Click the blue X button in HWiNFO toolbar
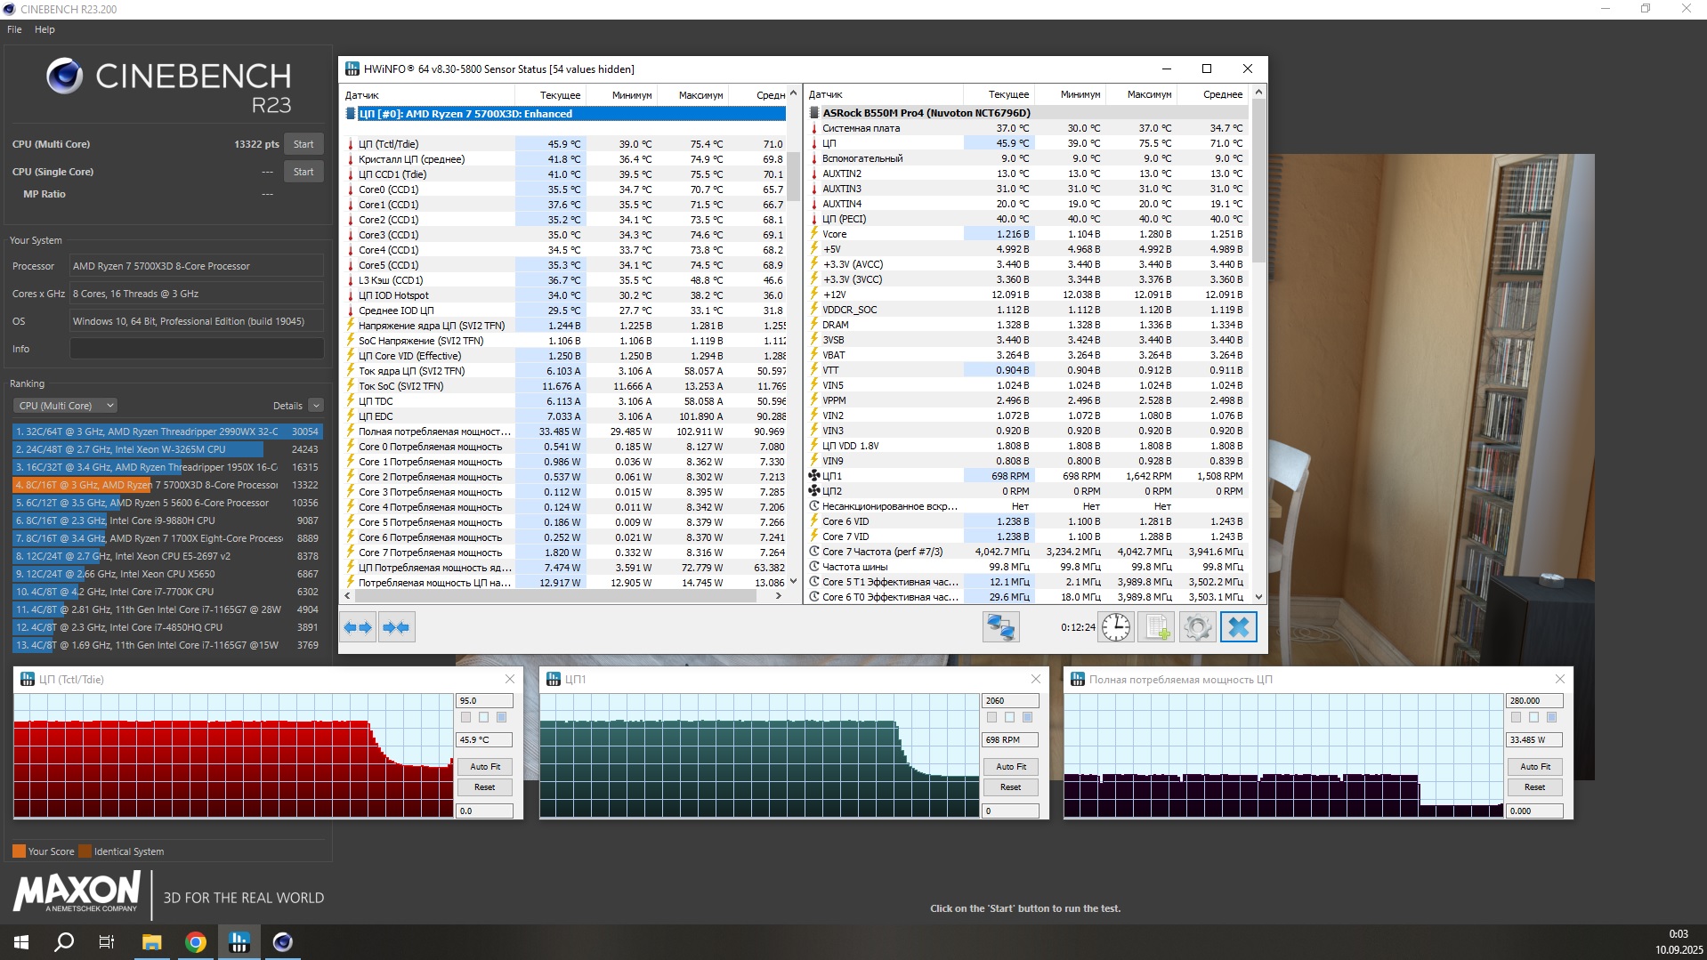1707x960 pixels. tap(1238, 627)
